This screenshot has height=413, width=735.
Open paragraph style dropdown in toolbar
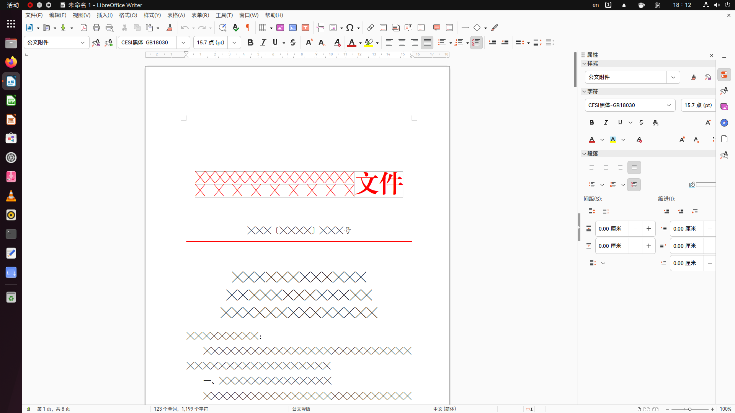[82, 42]
